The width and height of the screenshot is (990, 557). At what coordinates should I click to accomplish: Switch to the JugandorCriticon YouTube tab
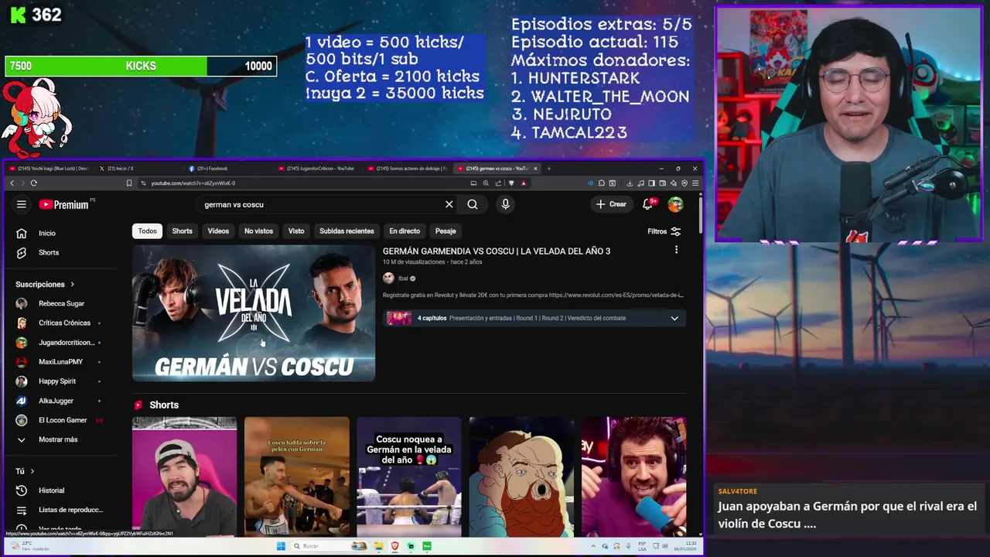[320, 169]
